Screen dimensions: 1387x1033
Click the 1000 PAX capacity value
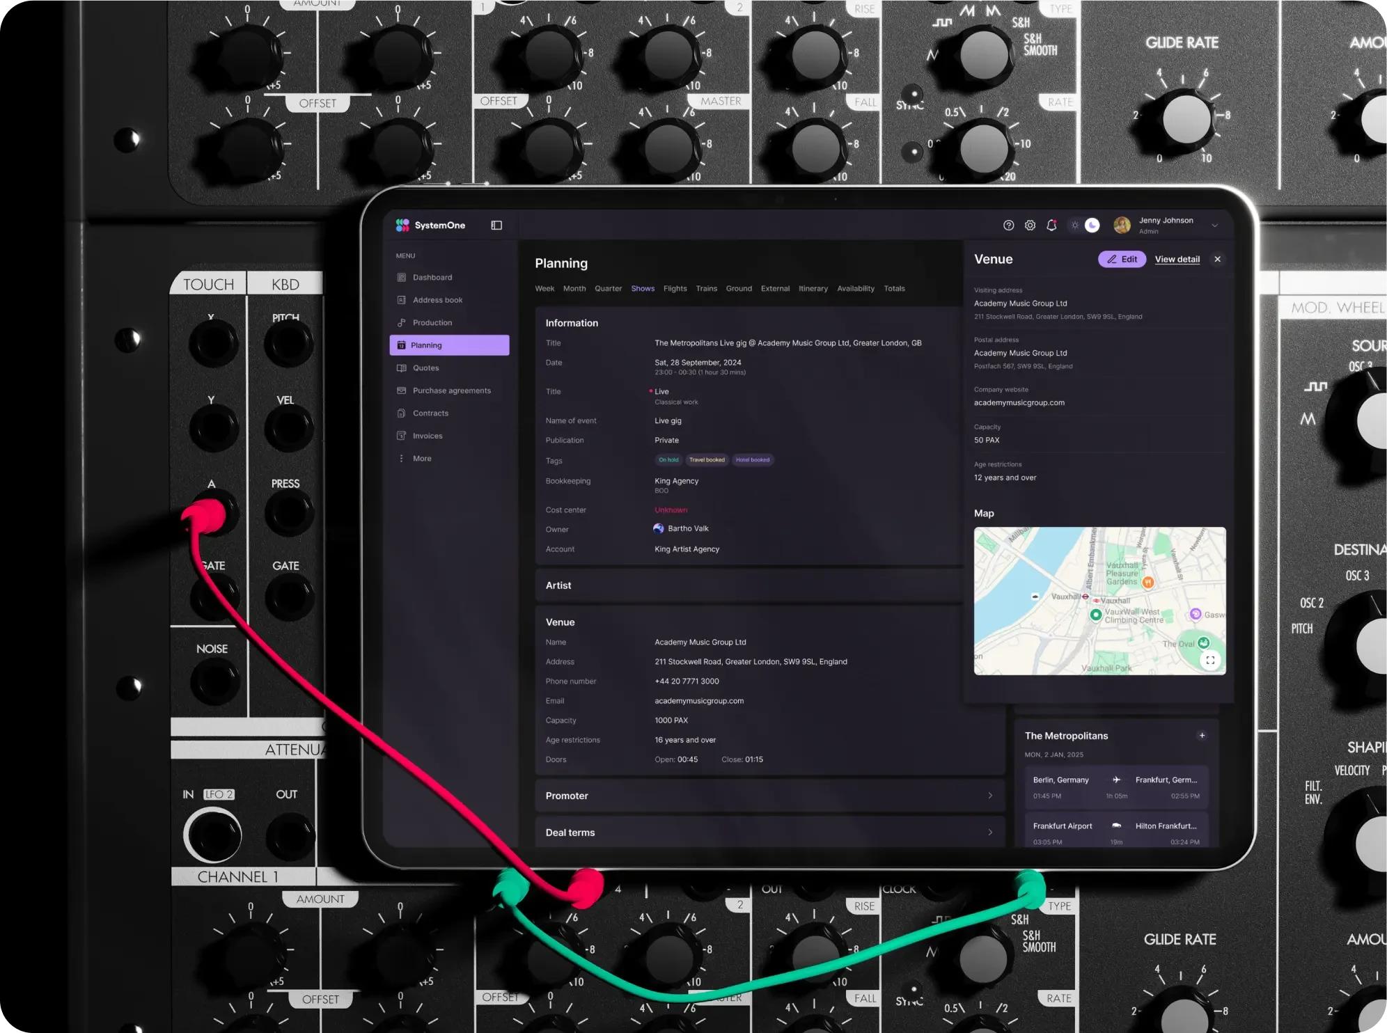(x=671, y=720)
